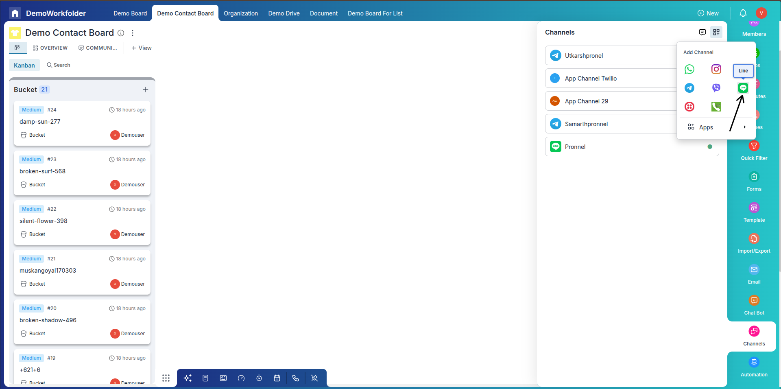Click the board info icon next to title
Screen dimensions: 781x389
[121, 33]
